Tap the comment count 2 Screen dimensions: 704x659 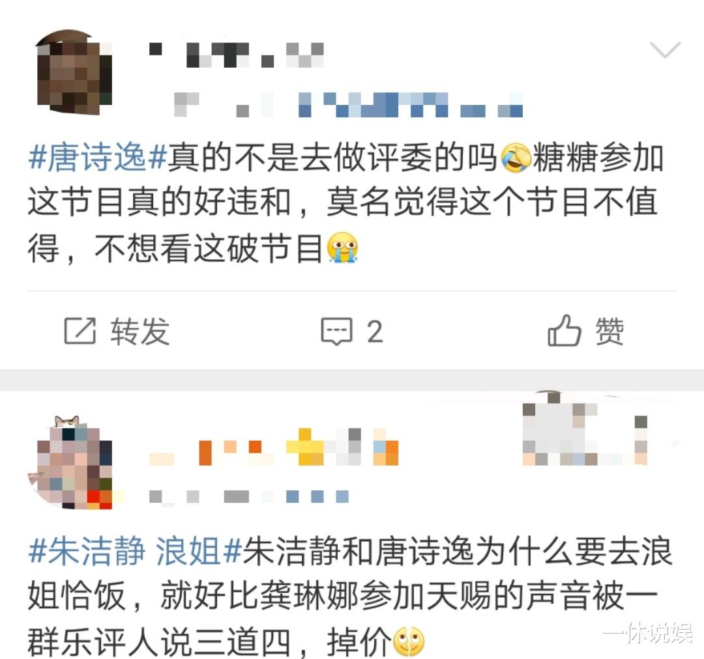(x=375, y=332)
